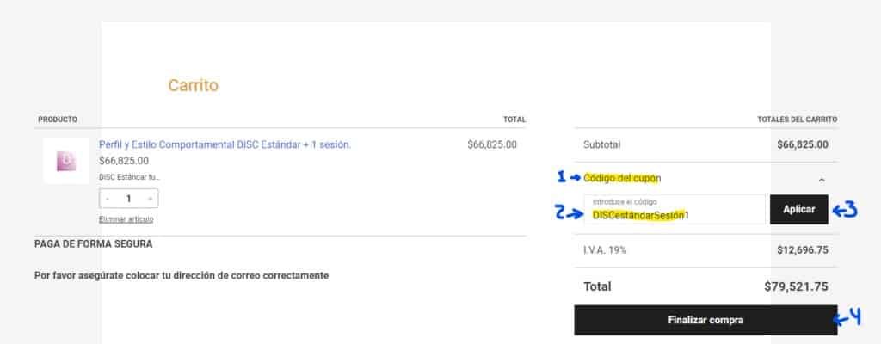Click the Carrito page heading
The height and width of the screenshot is (344, 881).
click(x=193, y=85)
